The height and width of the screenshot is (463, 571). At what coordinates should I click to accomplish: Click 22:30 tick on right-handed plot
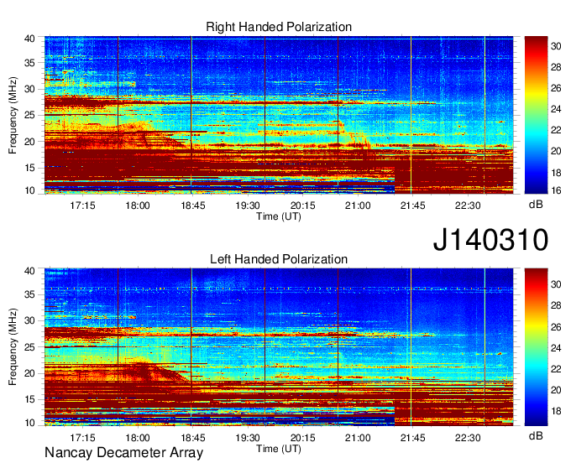click(x=468, y=205)
